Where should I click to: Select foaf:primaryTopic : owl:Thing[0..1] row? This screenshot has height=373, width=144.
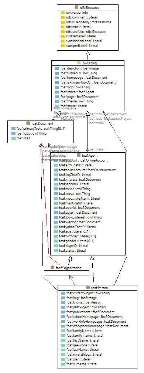41,128
